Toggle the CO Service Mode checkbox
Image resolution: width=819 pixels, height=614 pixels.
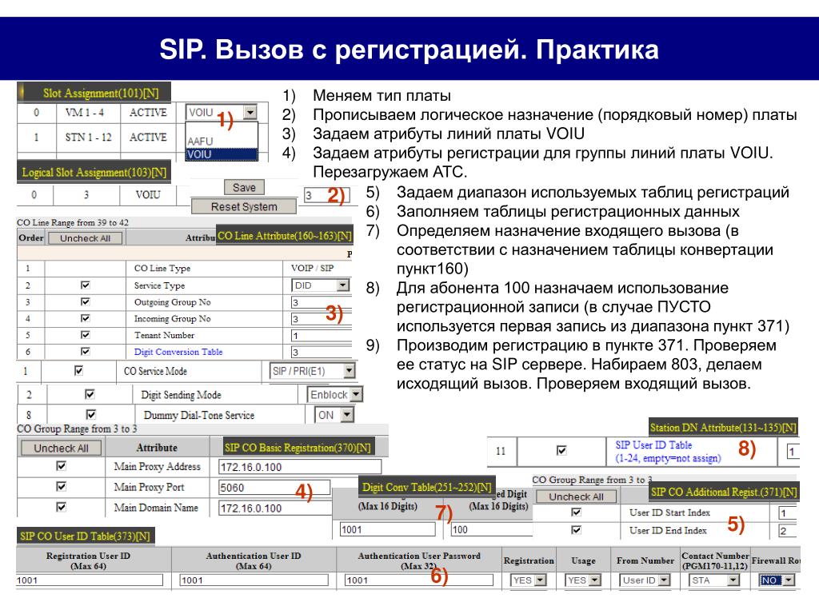tap(78, 371)
